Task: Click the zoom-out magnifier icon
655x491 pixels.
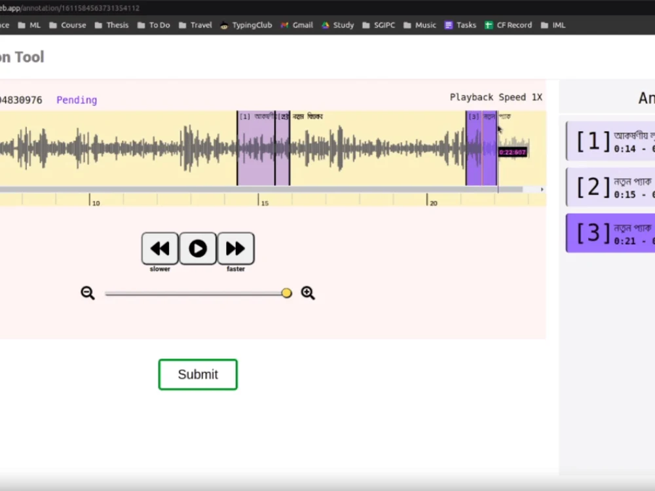Action: tap(88, 293)
